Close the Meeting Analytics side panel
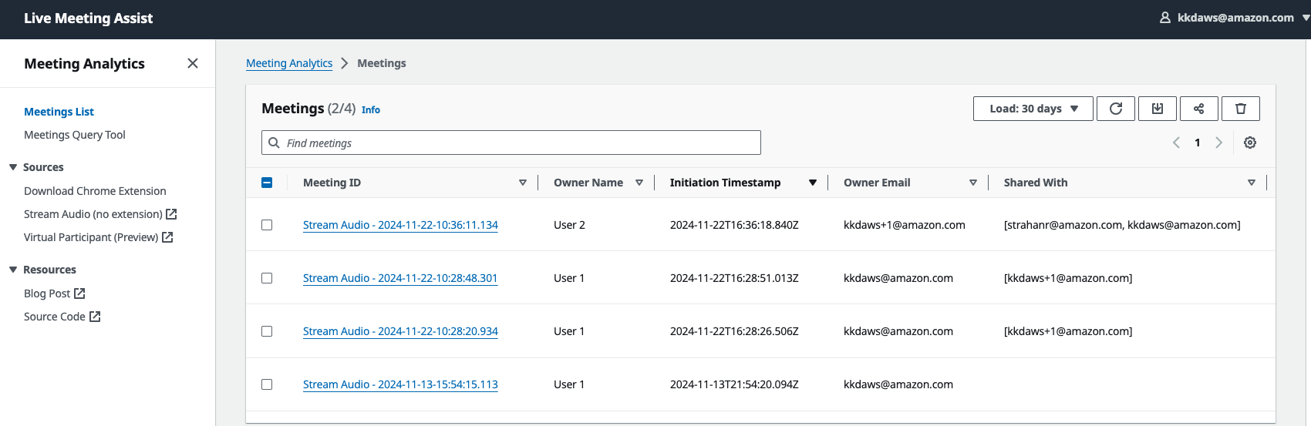 click(x=193, y=63)
